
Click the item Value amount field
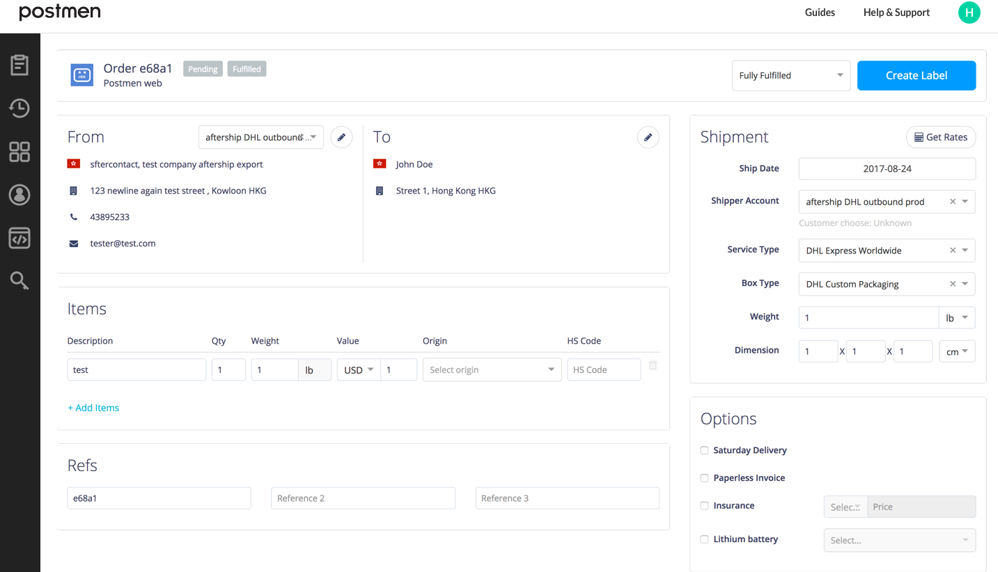pos(399,370)
